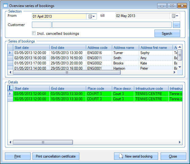This screenshot has height=164, width=190.
Task: Click the Customer code input box
Action: coord(42,25)
